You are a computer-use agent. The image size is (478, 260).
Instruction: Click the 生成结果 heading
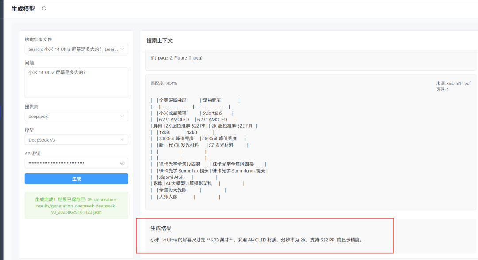click(161, 228)
